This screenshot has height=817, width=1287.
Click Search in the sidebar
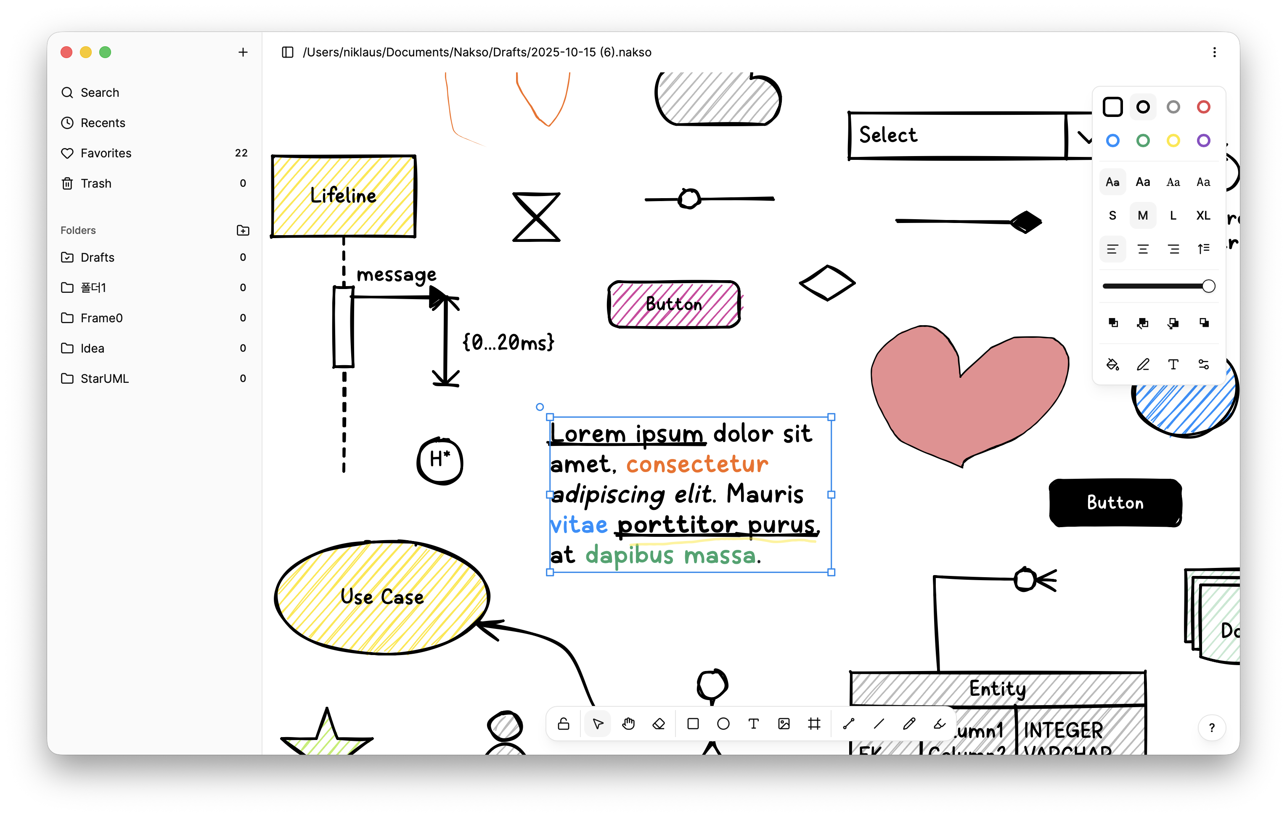tap(99, 93)
